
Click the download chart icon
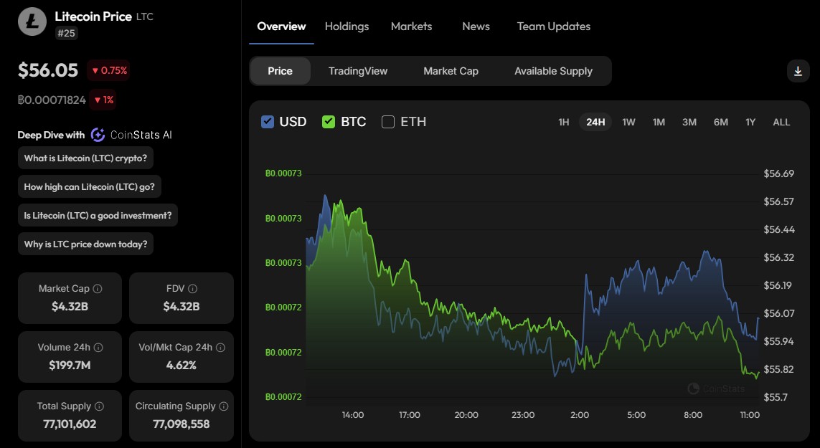click(798, 71)
